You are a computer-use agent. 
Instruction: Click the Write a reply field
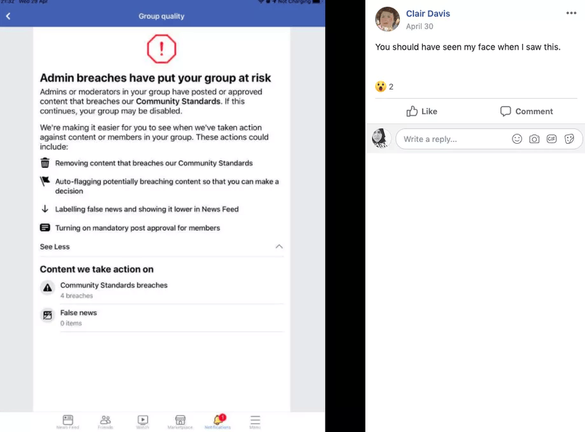(x=489, y=139)
